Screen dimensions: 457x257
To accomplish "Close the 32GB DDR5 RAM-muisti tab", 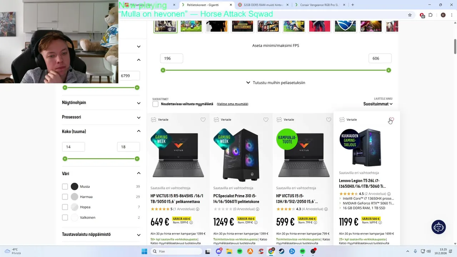I will (288, 5).
